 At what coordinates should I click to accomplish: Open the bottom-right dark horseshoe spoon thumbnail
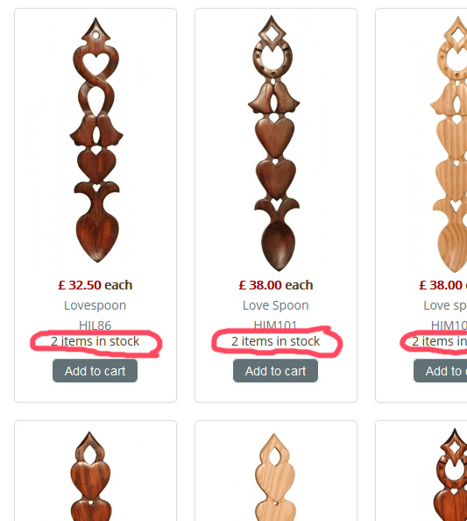point(450,475)
